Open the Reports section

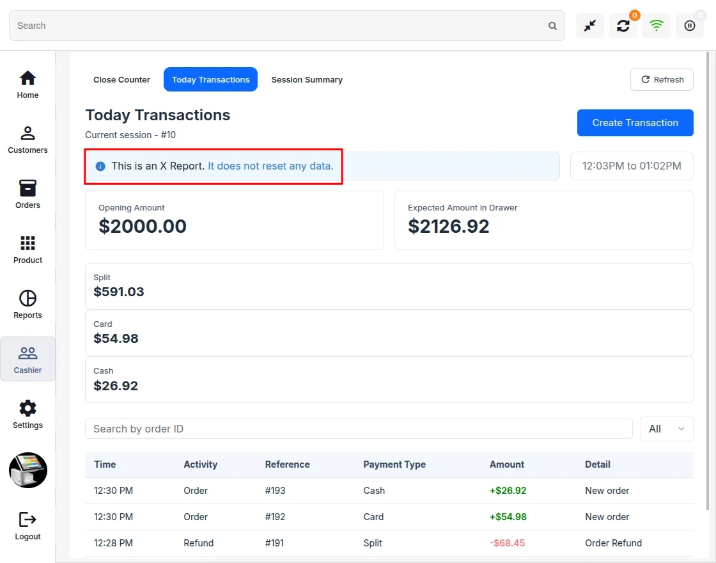click(x=27, y=305)
